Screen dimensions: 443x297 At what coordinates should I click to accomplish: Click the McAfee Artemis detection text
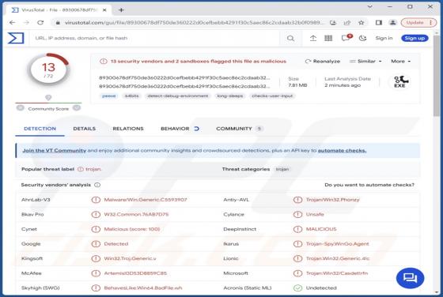(135, 273)
